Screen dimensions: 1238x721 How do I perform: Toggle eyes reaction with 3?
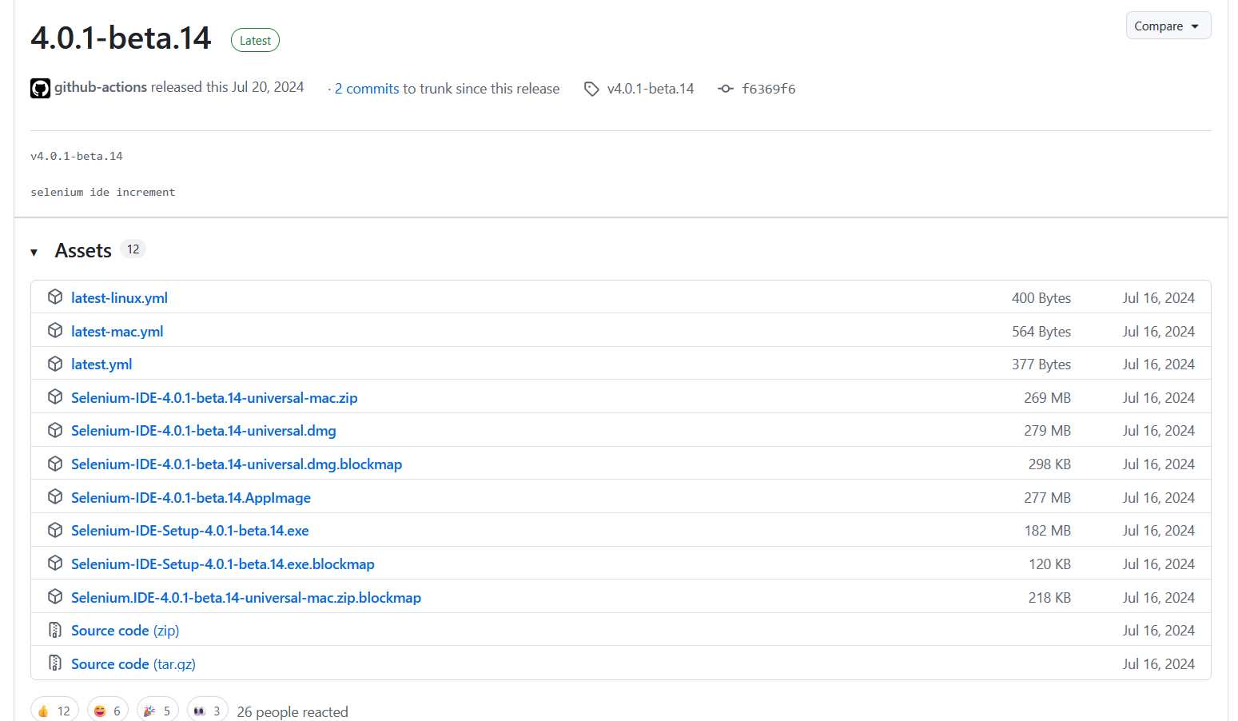[208, 711]
